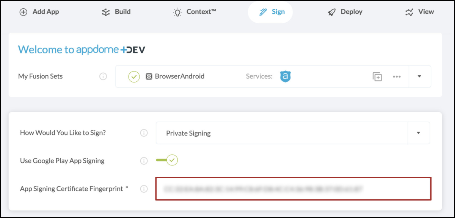Click the Context lightbulb icon
Viewport: 455px width, 218px height.
pos(177,12)
